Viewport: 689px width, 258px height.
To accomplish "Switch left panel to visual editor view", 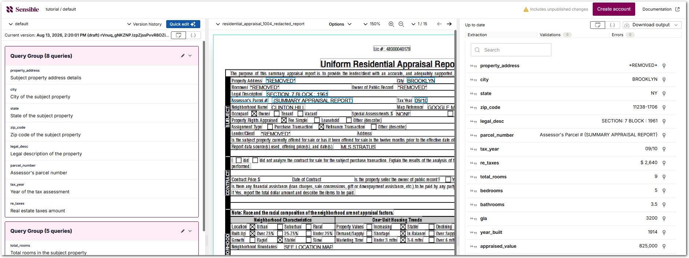I will coord(179,35).
